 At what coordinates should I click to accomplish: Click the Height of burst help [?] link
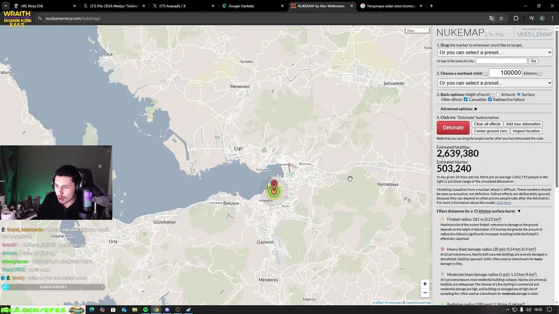click(x=493, y=95)
